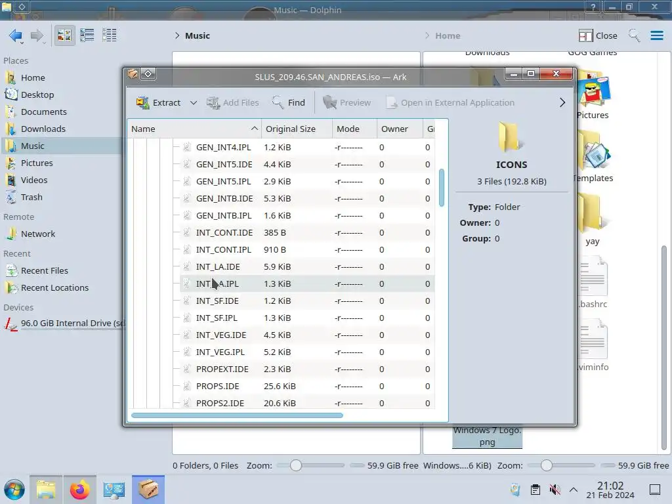Select the GEN_INTB.IPL file row
Screen dimensions: 672x504
pyautogui.click(x=307, y=215)
